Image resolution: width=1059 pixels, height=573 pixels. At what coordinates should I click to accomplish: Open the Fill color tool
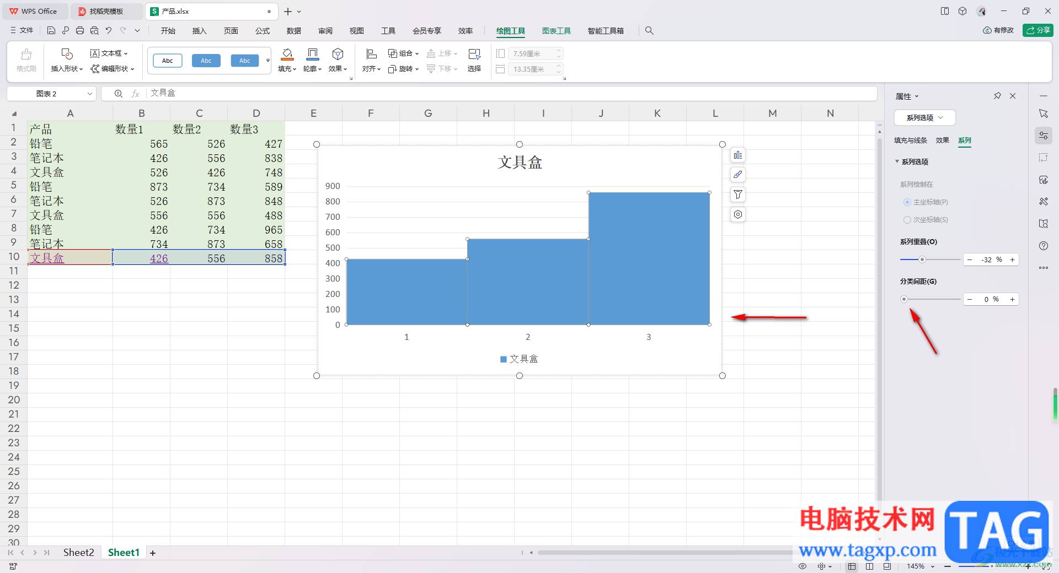(287, 60)
